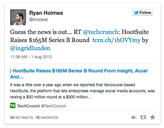Favorite the tweet with star icon

pos(153,117)
